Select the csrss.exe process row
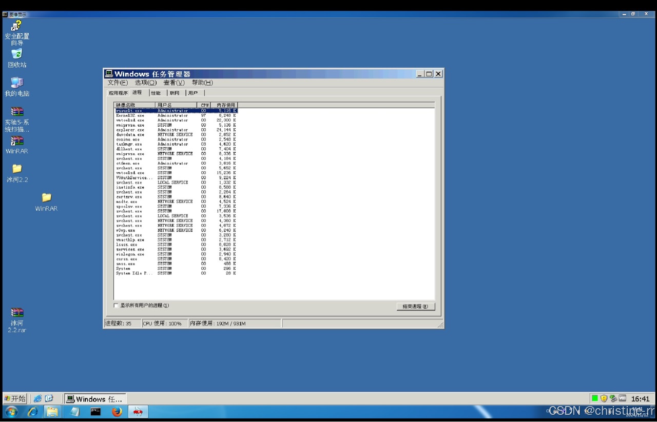 176,259
